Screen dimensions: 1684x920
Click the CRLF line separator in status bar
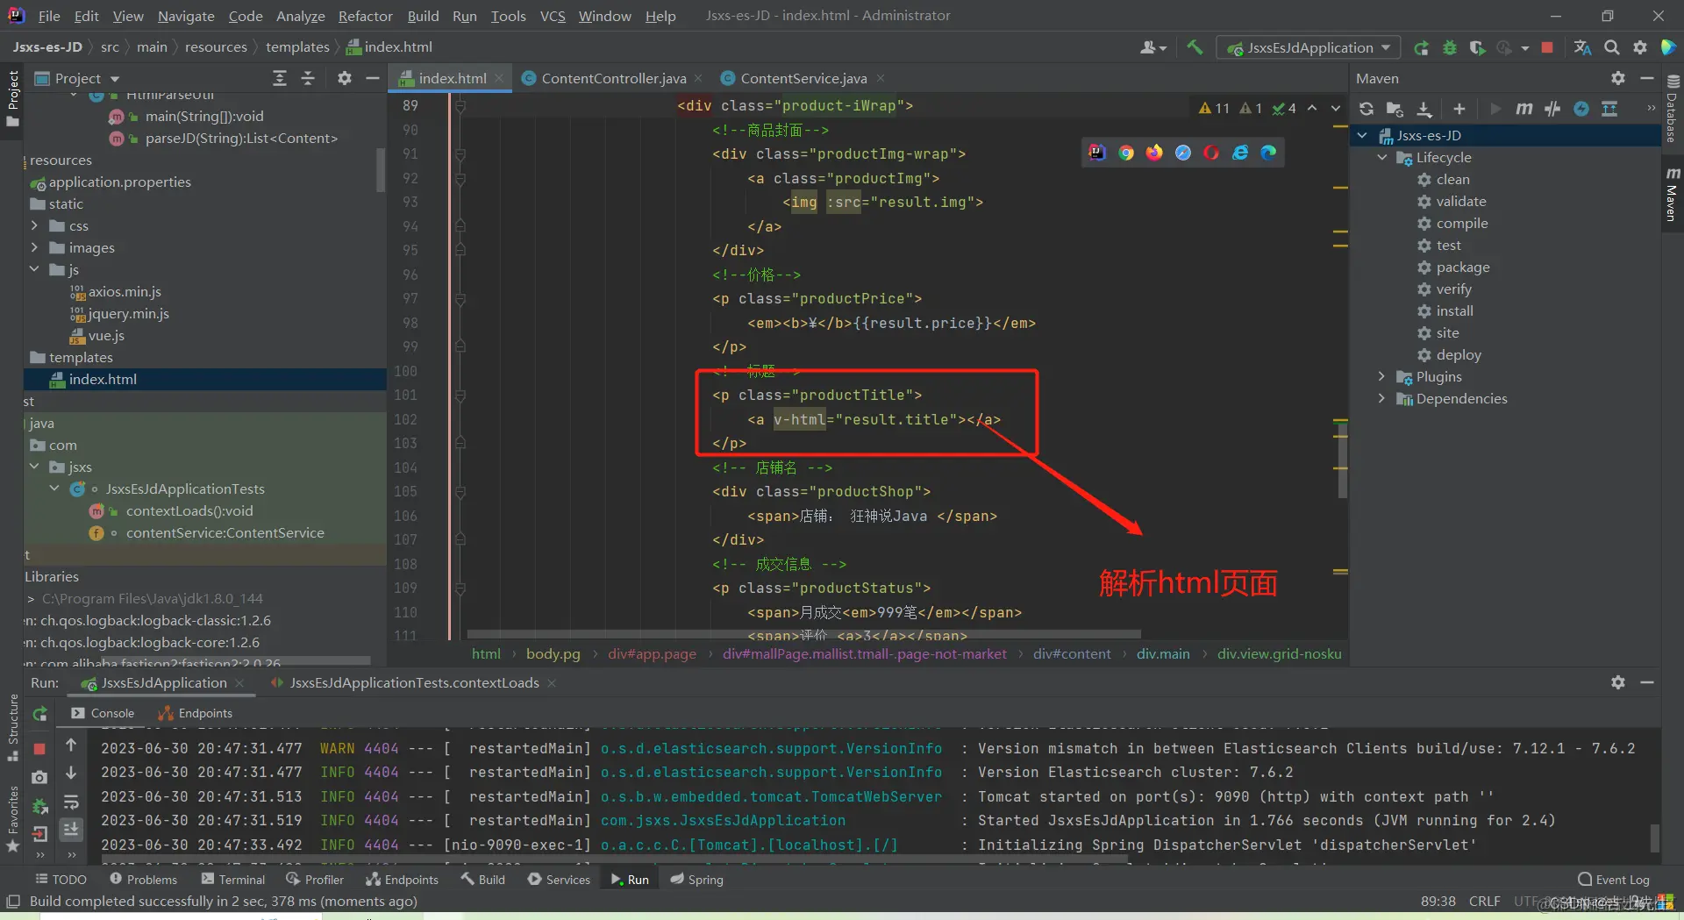(1484, 901)
